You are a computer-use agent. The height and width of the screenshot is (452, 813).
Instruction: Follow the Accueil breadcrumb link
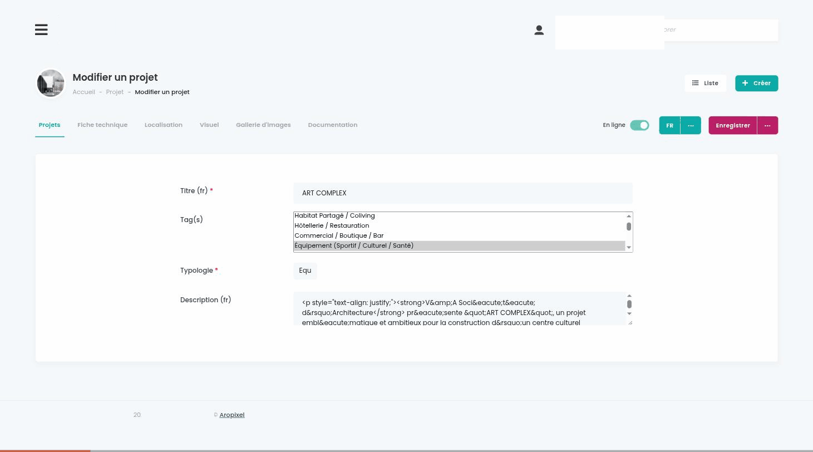(83, 92)
